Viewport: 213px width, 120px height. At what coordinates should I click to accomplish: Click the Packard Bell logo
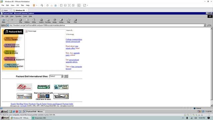[13, 32]
